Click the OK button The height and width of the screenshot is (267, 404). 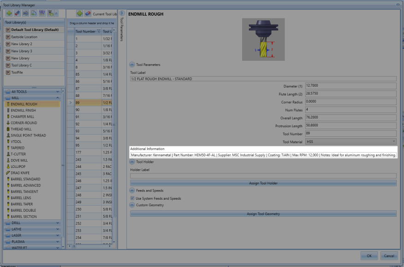pyautogui.click(x=369, y=255)
